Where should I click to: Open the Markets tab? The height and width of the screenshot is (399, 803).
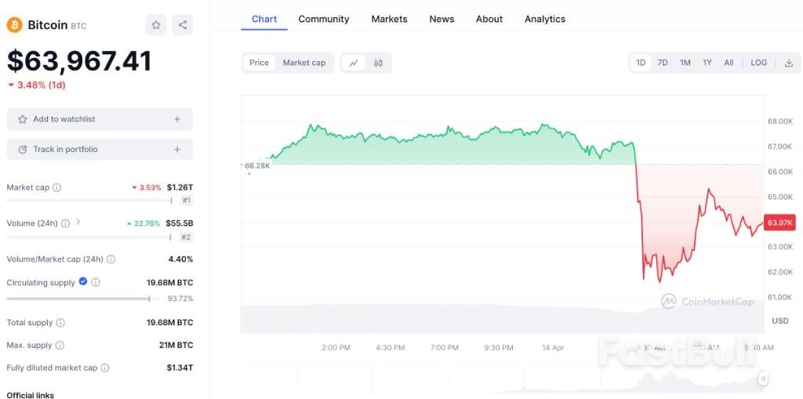(x=389, y=19)
